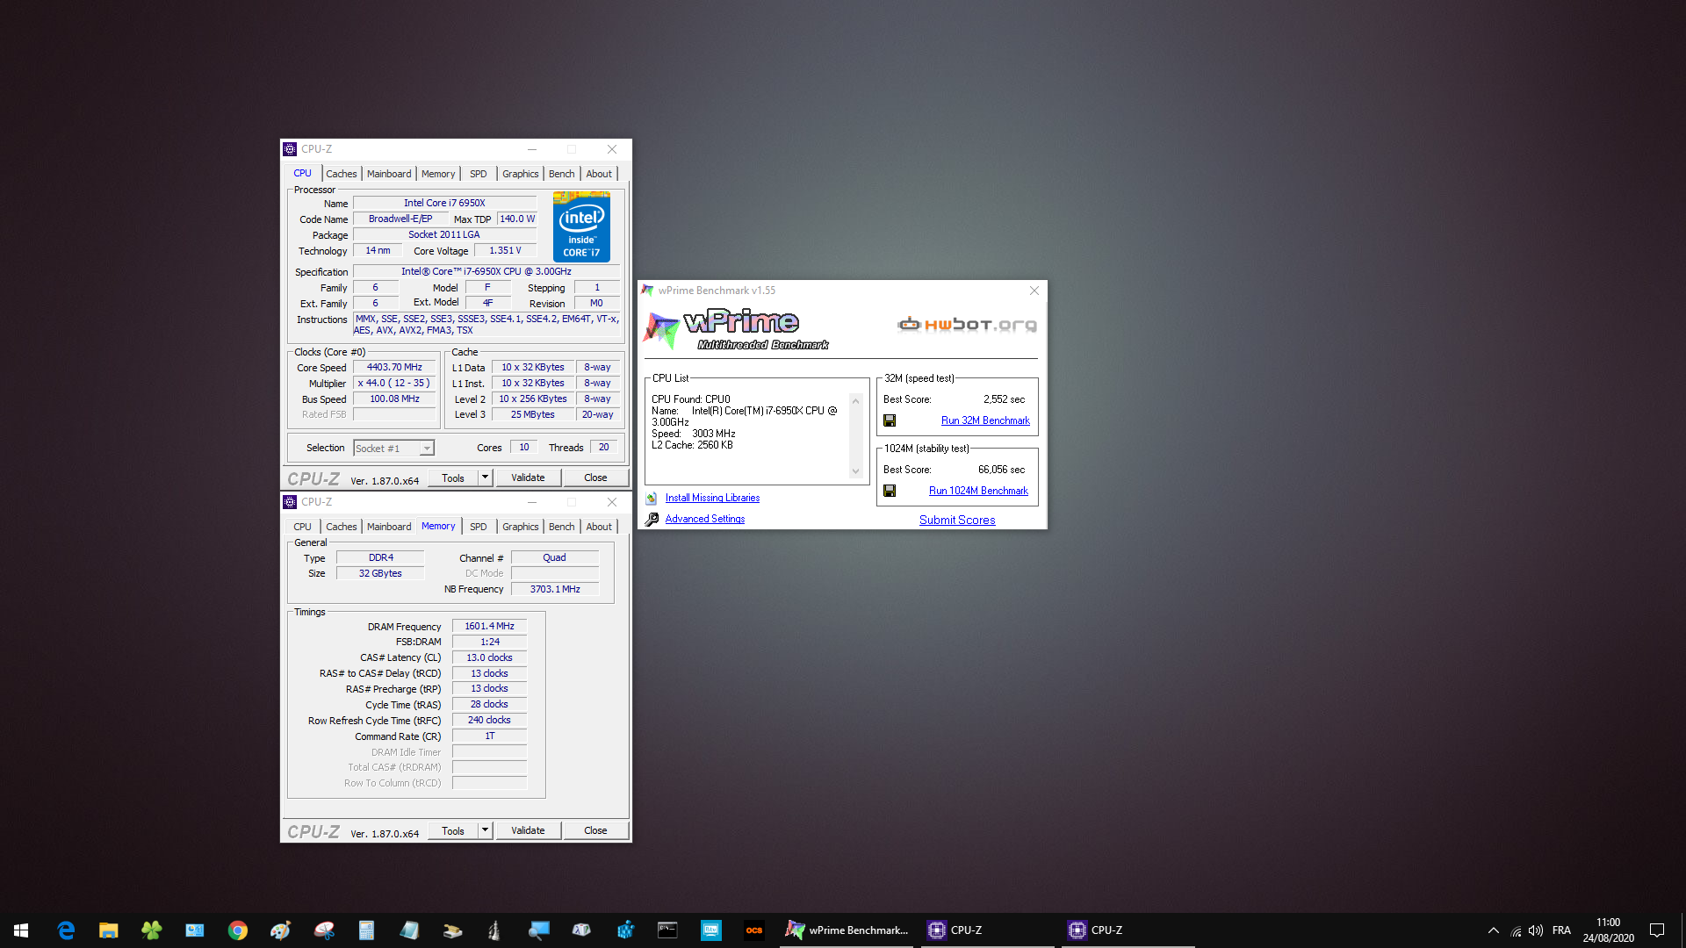Image resolution: width=1686 pixels, height=948 pixels.
Task: Click the wPrime logo
Action: [736, 329]
